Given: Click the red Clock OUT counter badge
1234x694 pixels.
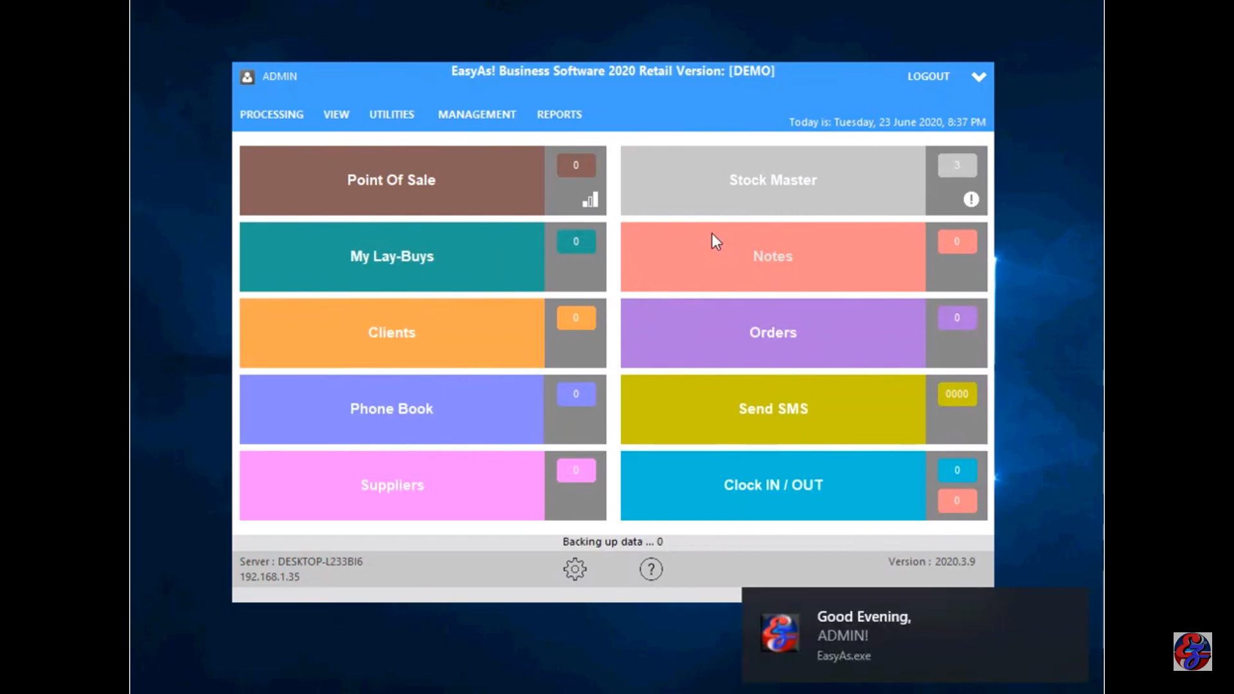Looking at the screenshot, I should pos(956,501).
